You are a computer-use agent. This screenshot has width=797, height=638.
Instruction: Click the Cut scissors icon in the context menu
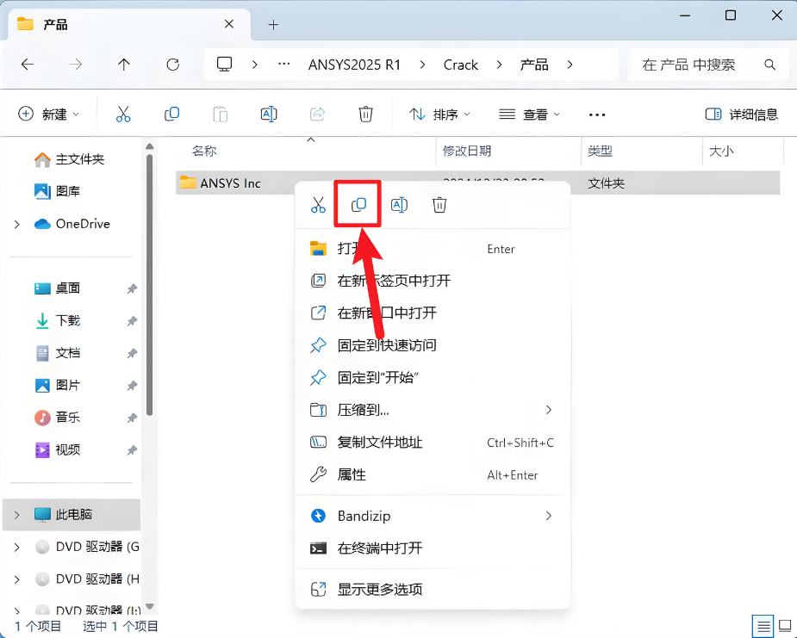318,205
